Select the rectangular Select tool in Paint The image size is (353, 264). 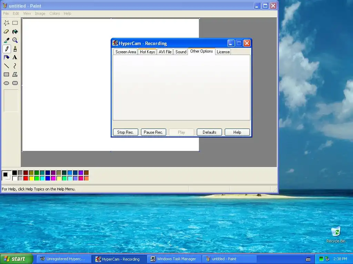15,23
